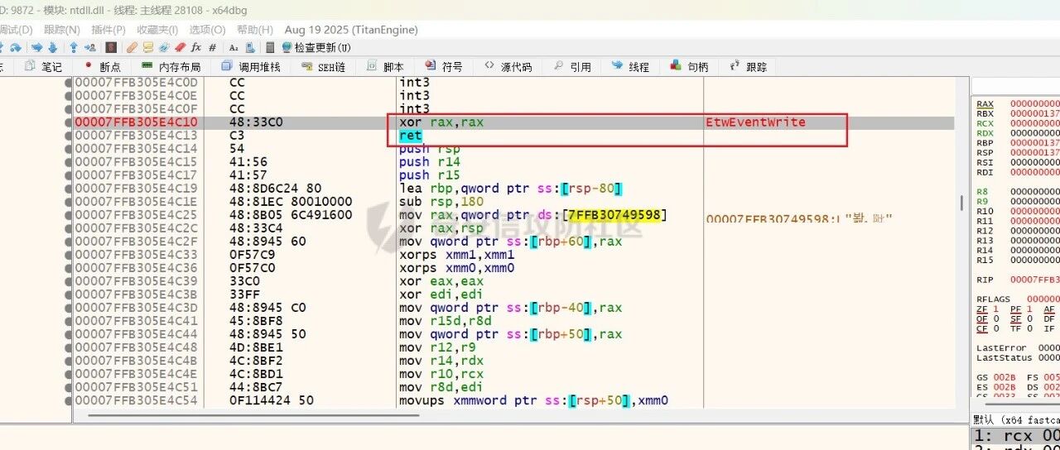Switch to the 内存布局 tab
Image resolution: width=1060 pixels, height=450 pixels.
(171, 66)
